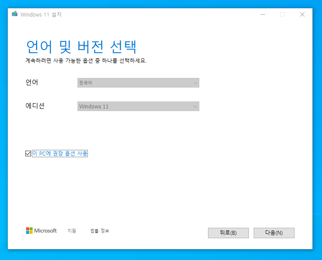Uncheck the '이 PC에 권장 옵션 사용' checkbox
This screenshot has height=260, width=322.
[28, 154]
